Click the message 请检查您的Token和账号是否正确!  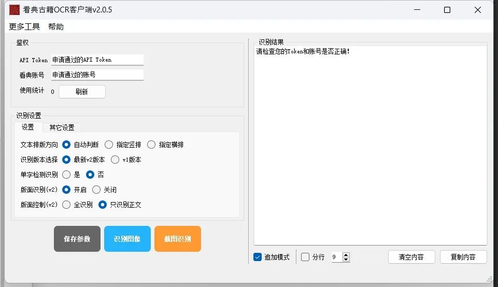click(303, 51)
